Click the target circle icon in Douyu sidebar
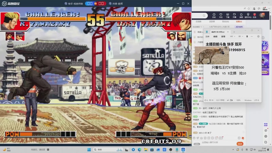The height and width of the screenshot is (153, 272). 266,136
